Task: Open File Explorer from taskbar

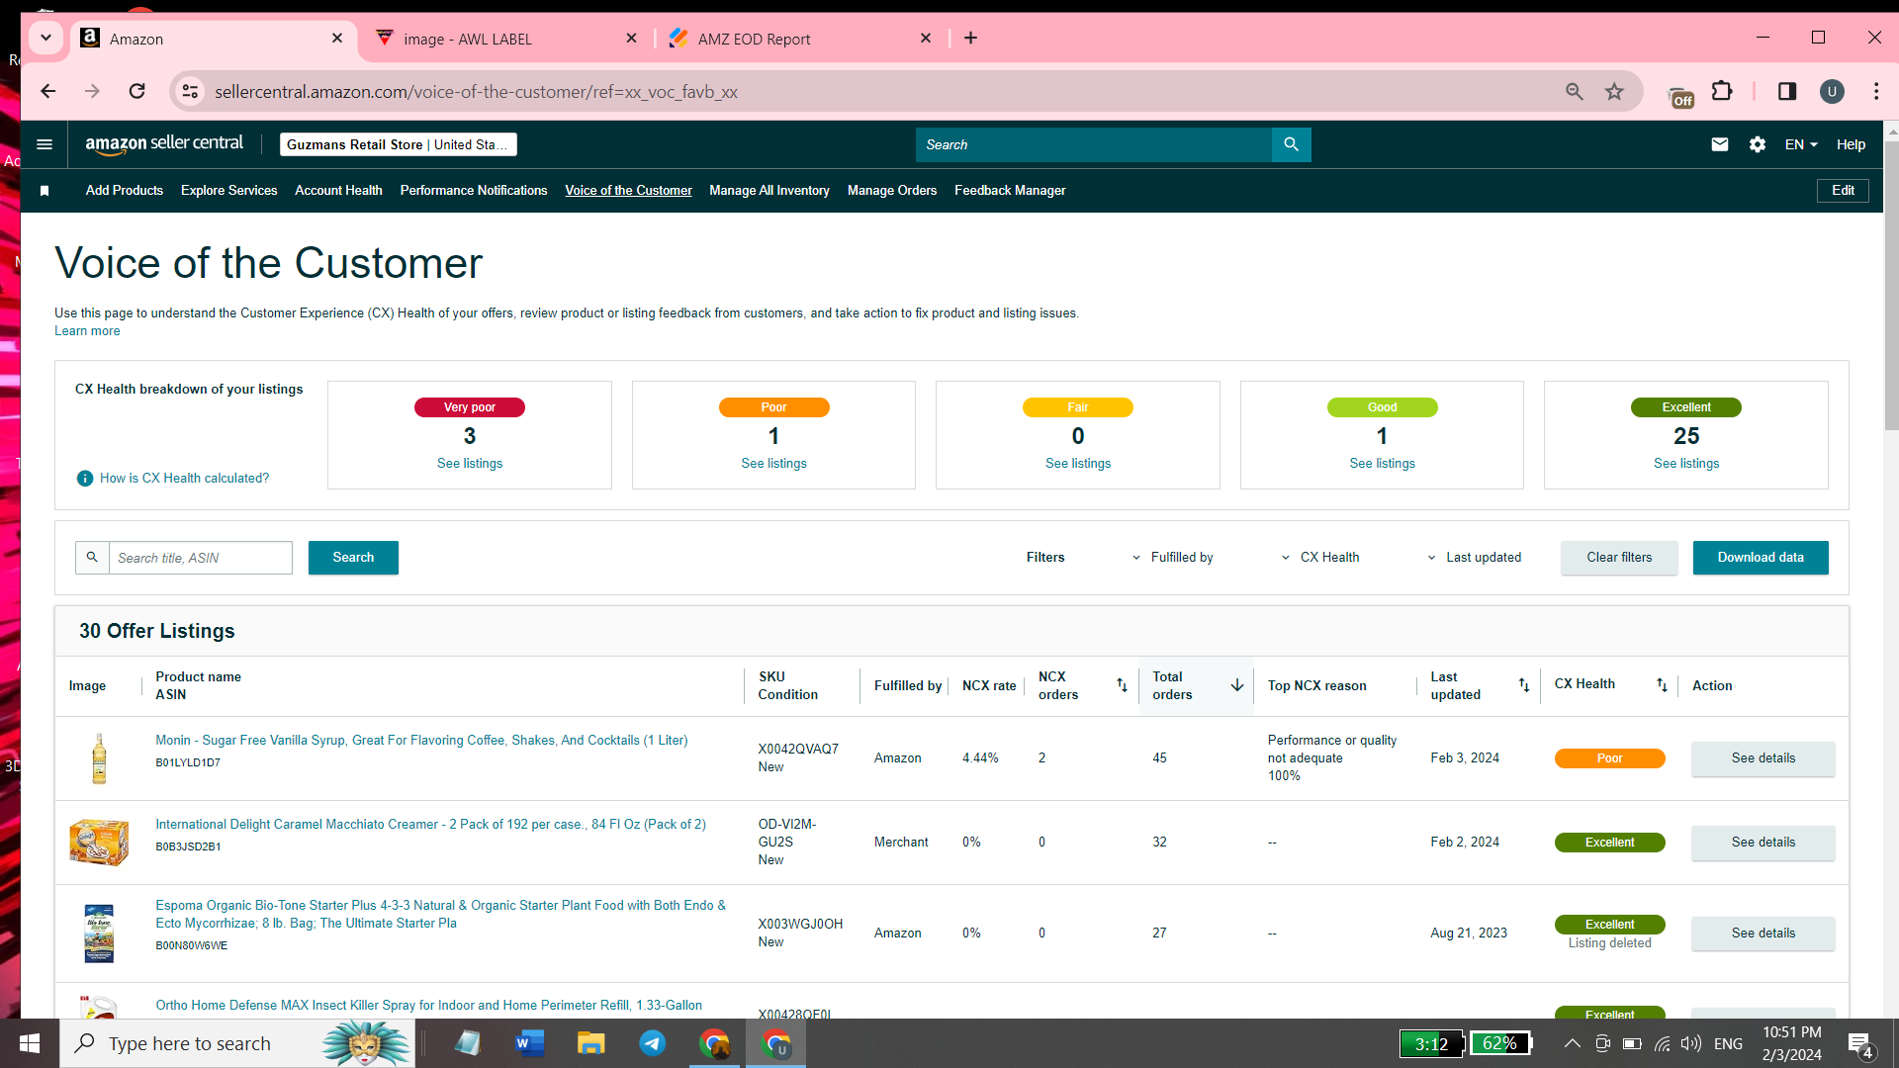Action: point(591,1043)
